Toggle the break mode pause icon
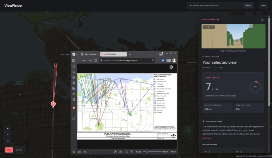Screen dimensions: 272x158 pos(79,152)
